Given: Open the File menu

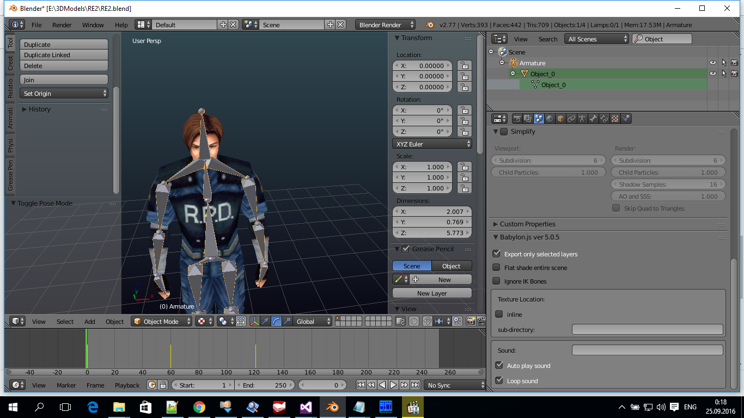Looking at the screenshot, I should click(36, 25).
